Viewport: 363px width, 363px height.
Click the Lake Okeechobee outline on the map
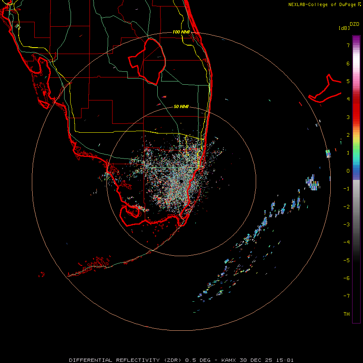[x=147, y=61]
